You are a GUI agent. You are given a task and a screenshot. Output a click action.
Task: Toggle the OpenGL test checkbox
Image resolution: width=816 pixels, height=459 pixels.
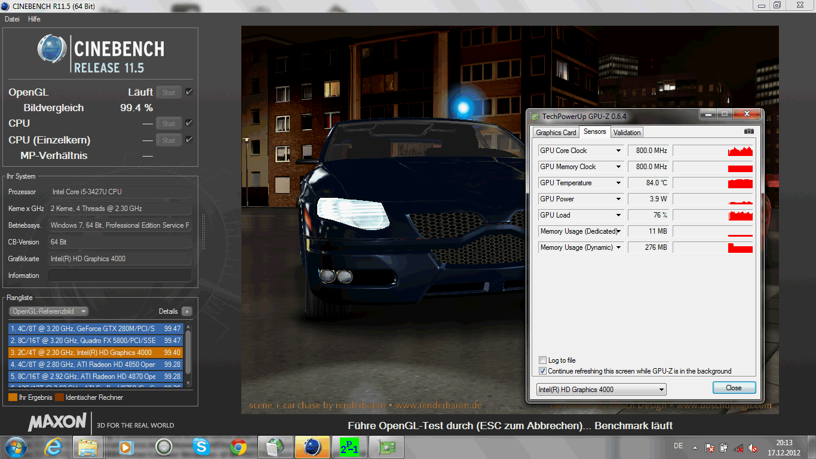click(189, 91)
